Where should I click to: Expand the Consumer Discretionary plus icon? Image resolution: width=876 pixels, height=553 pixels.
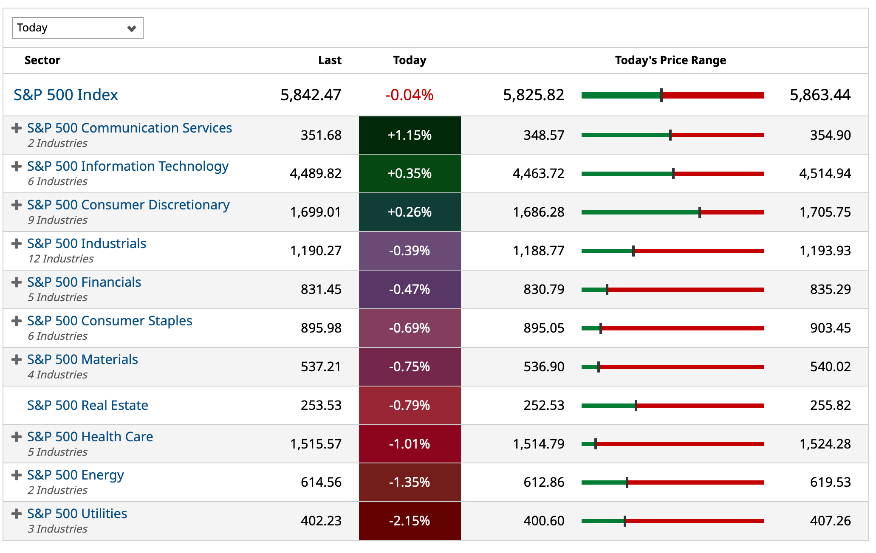pyautogui.click(x=17, y=205)
